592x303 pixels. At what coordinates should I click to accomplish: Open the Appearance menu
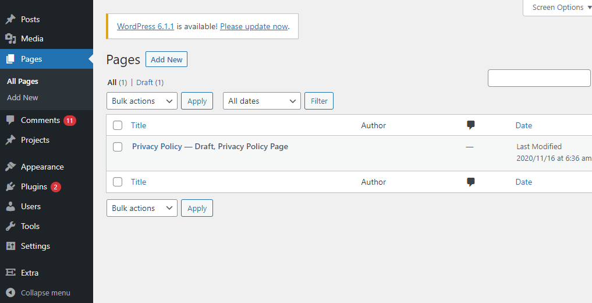pyautogui.click(x=42, y=167)
